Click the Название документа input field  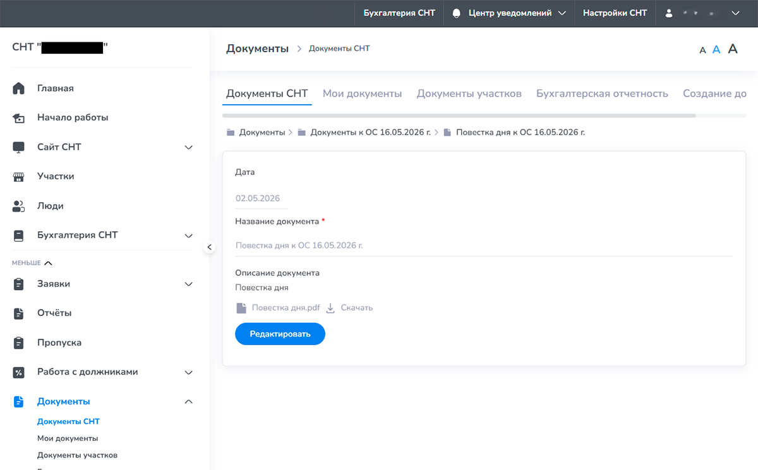484,245
